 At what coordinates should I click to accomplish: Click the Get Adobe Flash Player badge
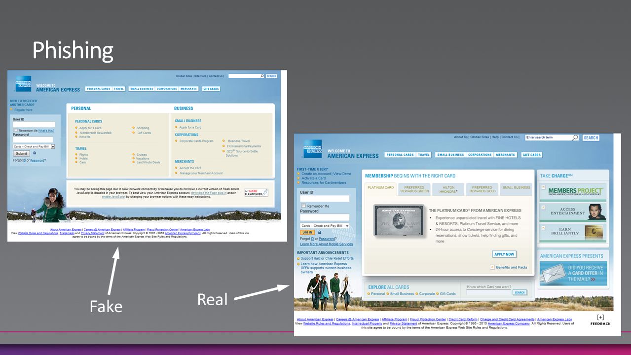click(256, 192)
